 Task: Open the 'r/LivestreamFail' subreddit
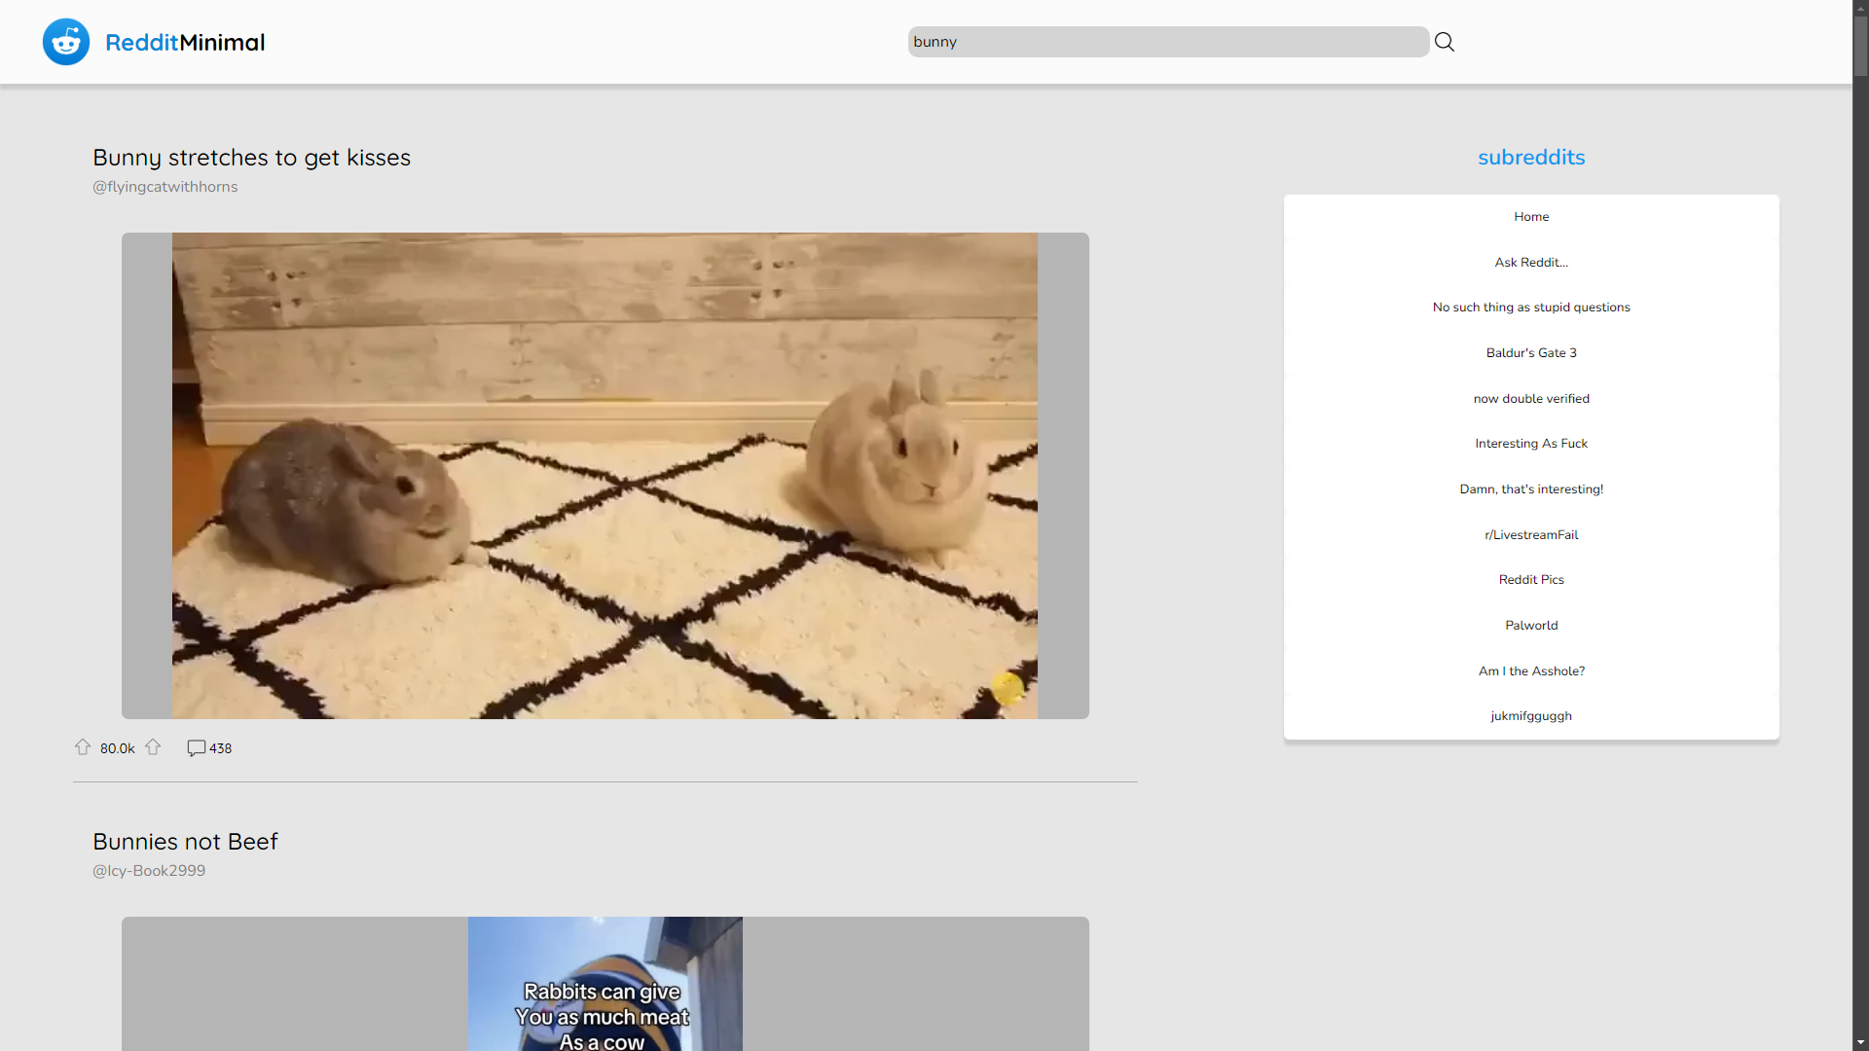(x=1530, y=534)
